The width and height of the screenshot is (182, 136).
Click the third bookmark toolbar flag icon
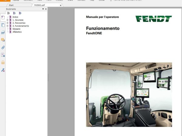click(x=20, y=13)
